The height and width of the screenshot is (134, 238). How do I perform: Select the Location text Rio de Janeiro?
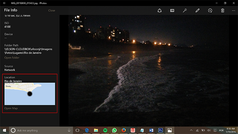(13, 81)
